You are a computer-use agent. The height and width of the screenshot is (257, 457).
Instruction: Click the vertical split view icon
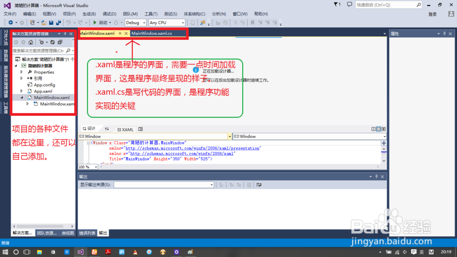(373, 129)
